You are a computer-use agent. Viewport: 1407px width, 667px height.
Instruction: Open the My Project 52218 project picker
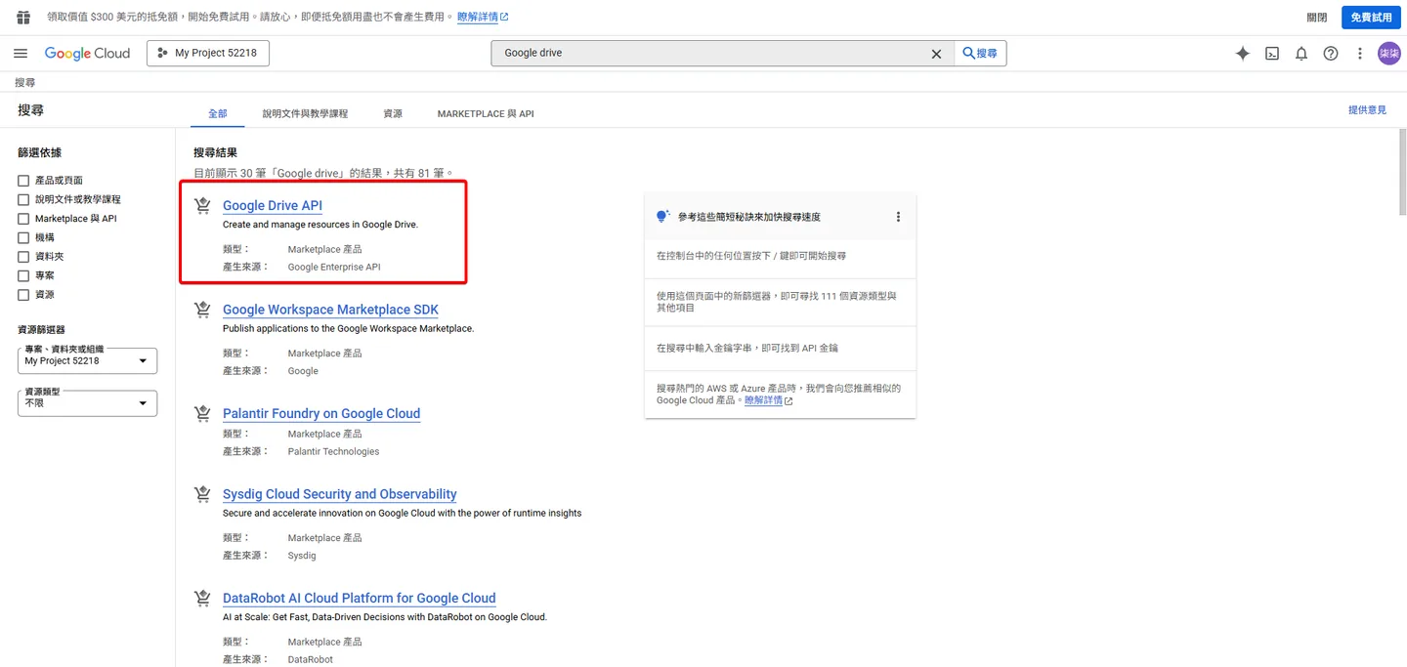click(208, 54)
